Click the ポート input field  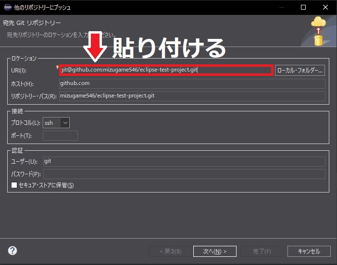point(60,136)
